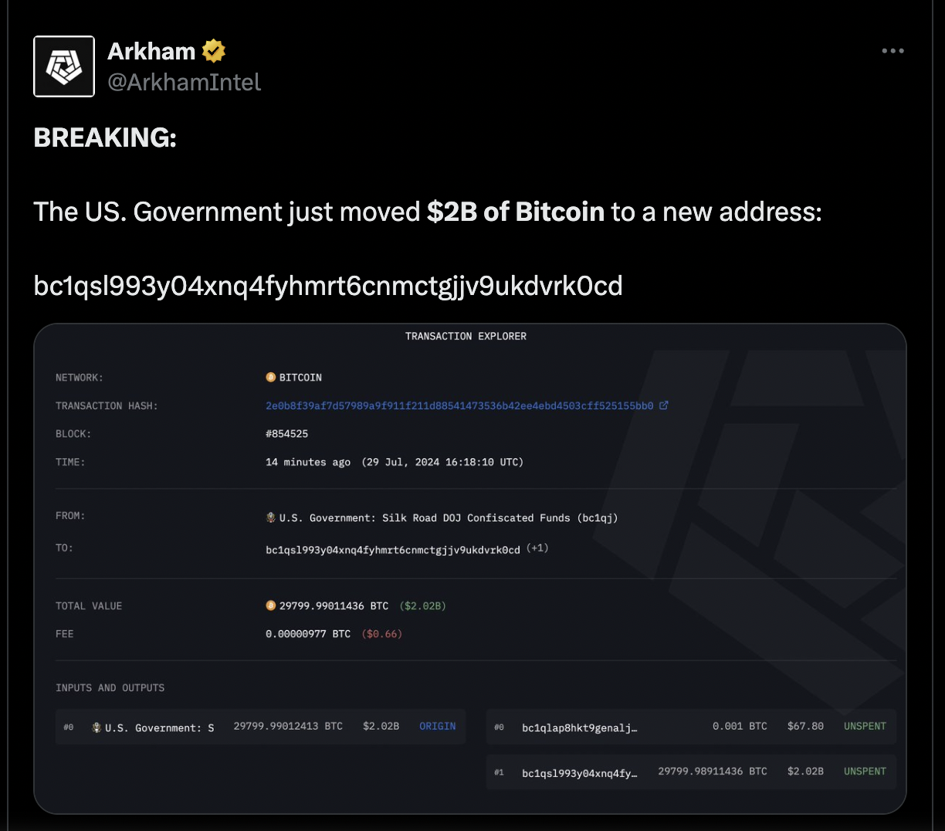The height and width of the screenshot is (831, 945).
Task: Open the transaction hash link
Action: click(x=459, y=406)
